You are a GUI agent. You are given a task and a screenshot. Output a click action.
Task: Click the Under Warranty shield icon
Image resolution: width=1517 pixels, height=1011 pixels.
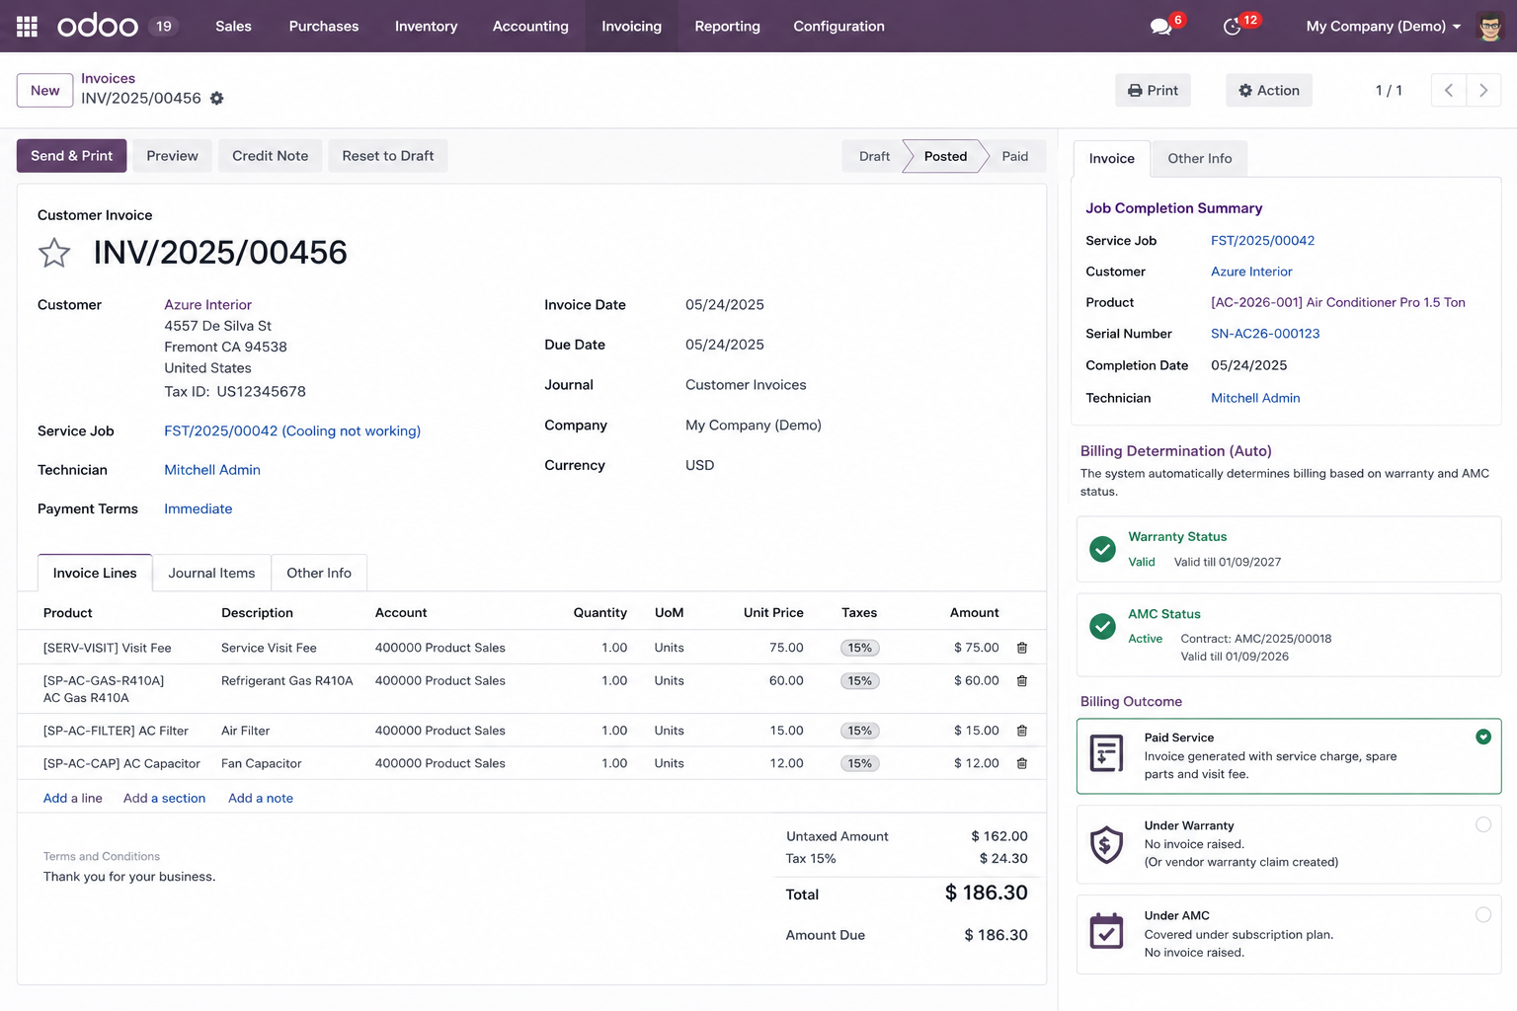point(1106,845)
